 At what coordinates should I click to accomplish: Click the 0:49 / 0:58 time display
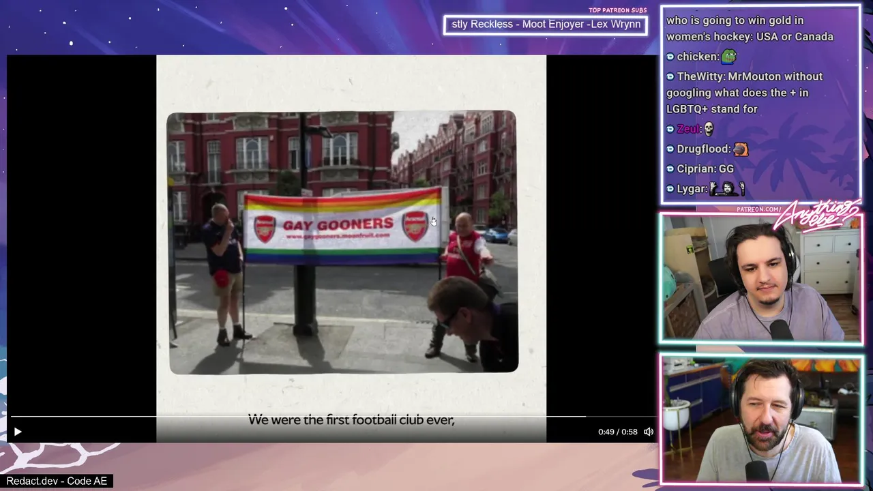click(x=617, y=432)
